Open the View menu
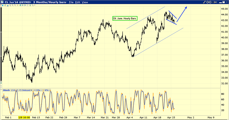 point(85,2)
